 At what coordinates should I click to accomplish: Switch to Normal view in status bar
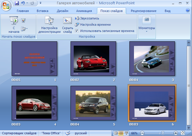[x=116, y=133]
